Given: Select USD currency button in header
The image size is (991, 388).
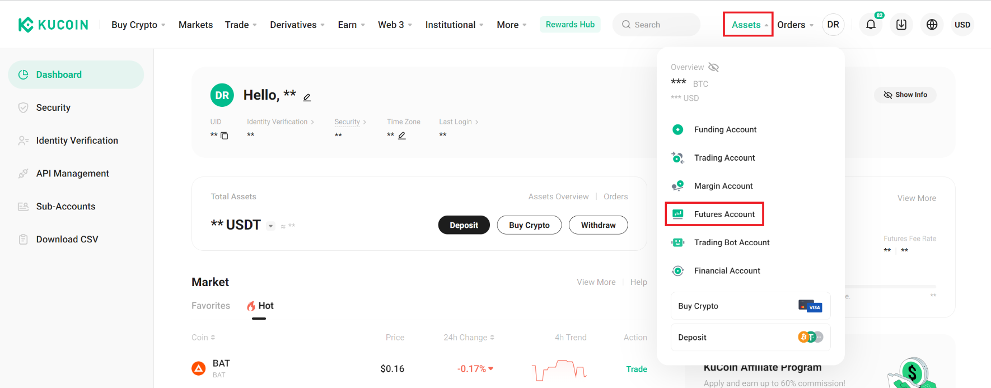Looking at the screenshot, I should pos(962,25).
